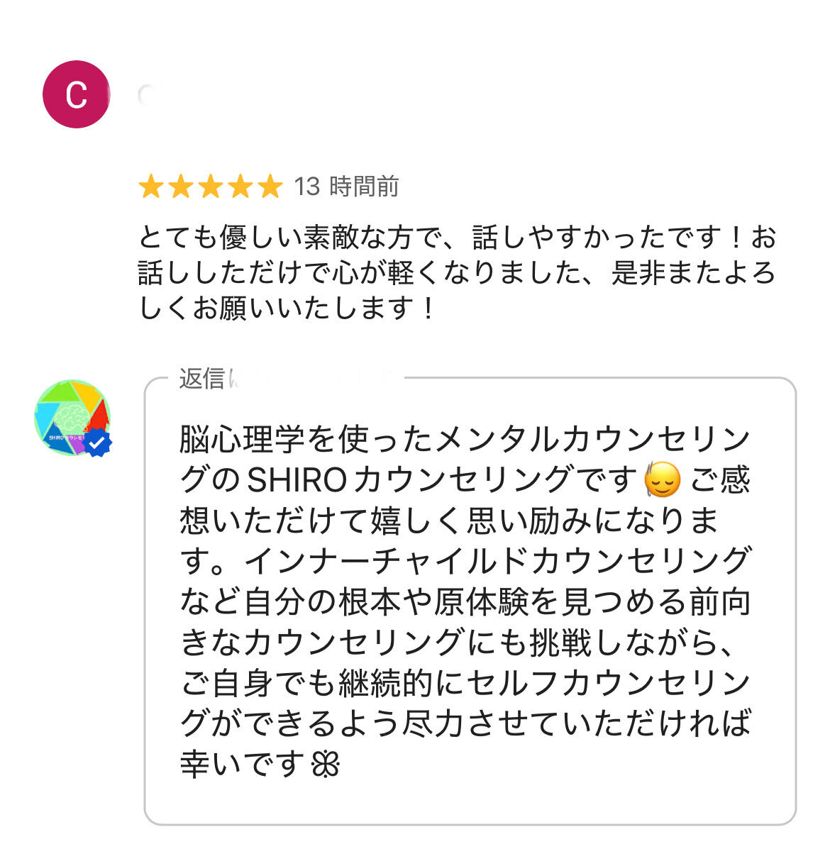Click the blue verified checkmark badge
The width and height of the screenshot is (830, 844).
(x=98, y=443)
